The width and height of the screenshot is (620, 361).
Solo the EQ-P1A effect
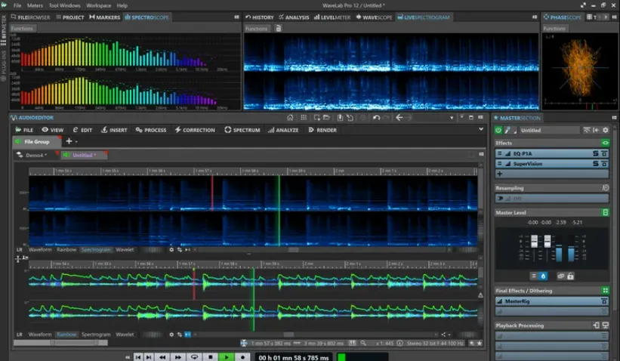[596, 153]
